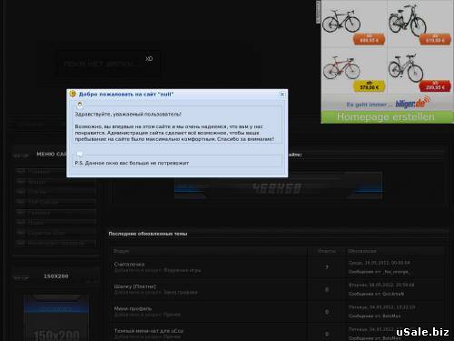The height and width of the screenshot is (341, 454).
Task: Click the red 299,95 € price badge
Action: coord(435,86)
